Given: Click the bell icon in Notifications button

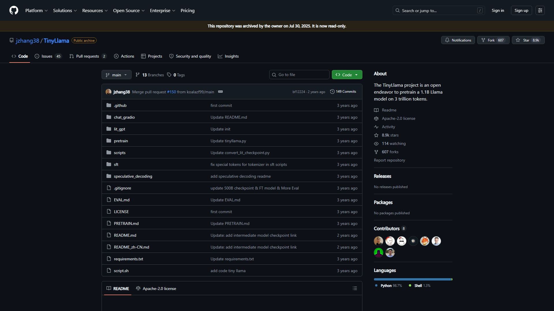Looking at the screenshot, I should (447, 40).
